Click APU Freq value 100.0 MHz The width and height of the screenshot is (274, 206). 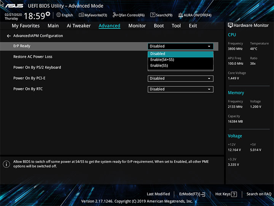coord(236,64)
